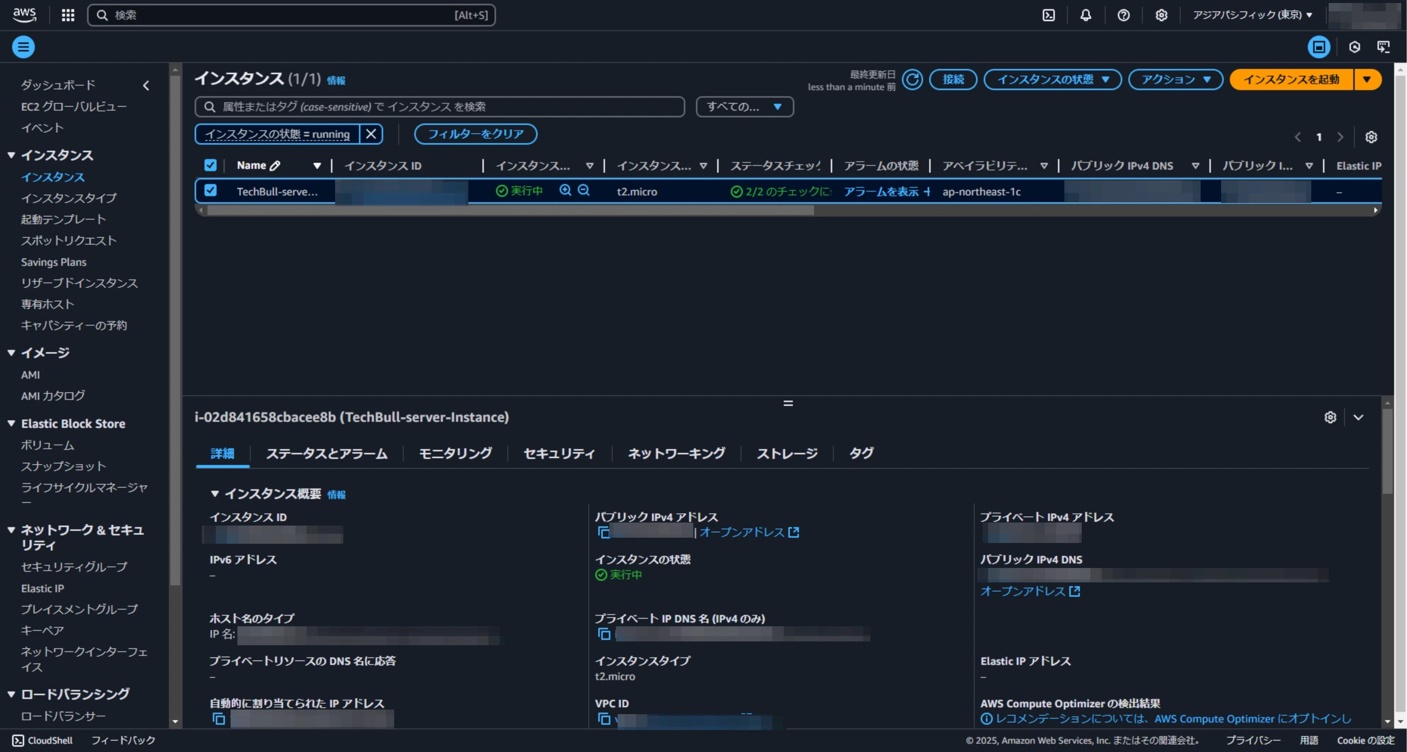Open console settings gear in top bar
The height and width of the screenshot is (752, 1407).
[1161, 15]
